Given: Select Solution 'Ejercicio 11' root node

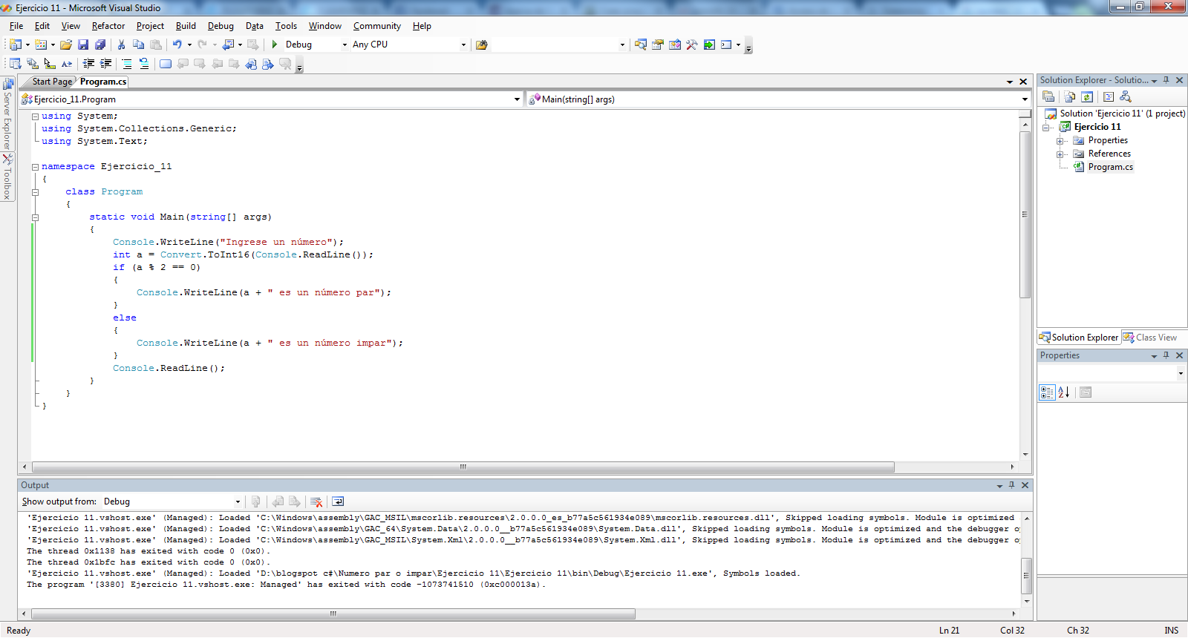Looking at the screenshot, I should tap(1122, 114).
